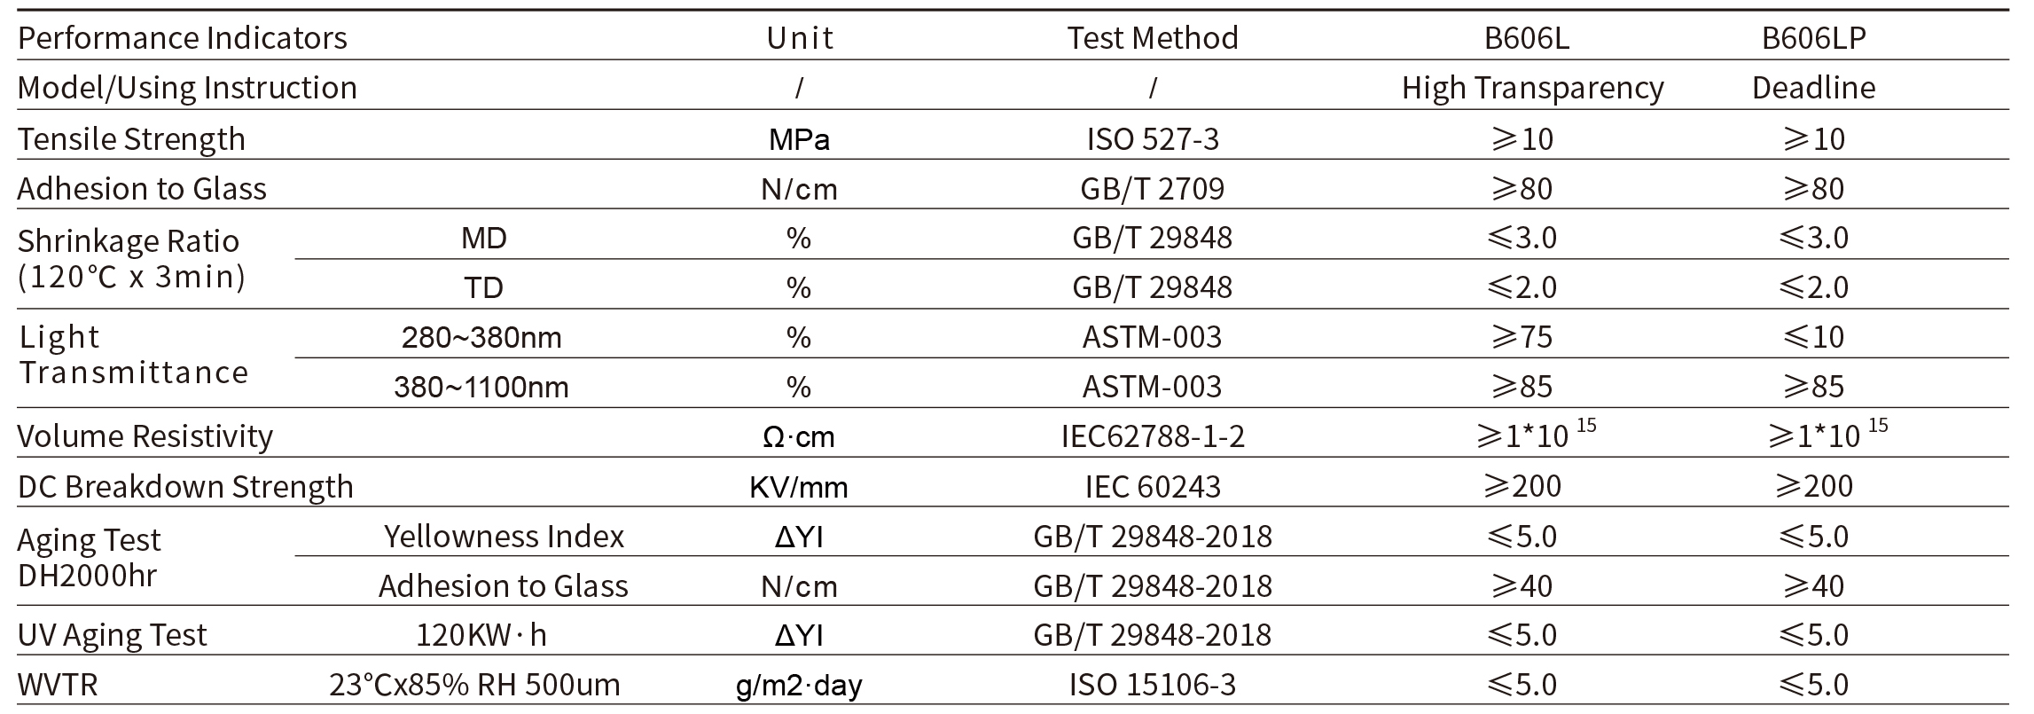Select the Adhesion to Glass N/cm unit

[x=799, y=188]
